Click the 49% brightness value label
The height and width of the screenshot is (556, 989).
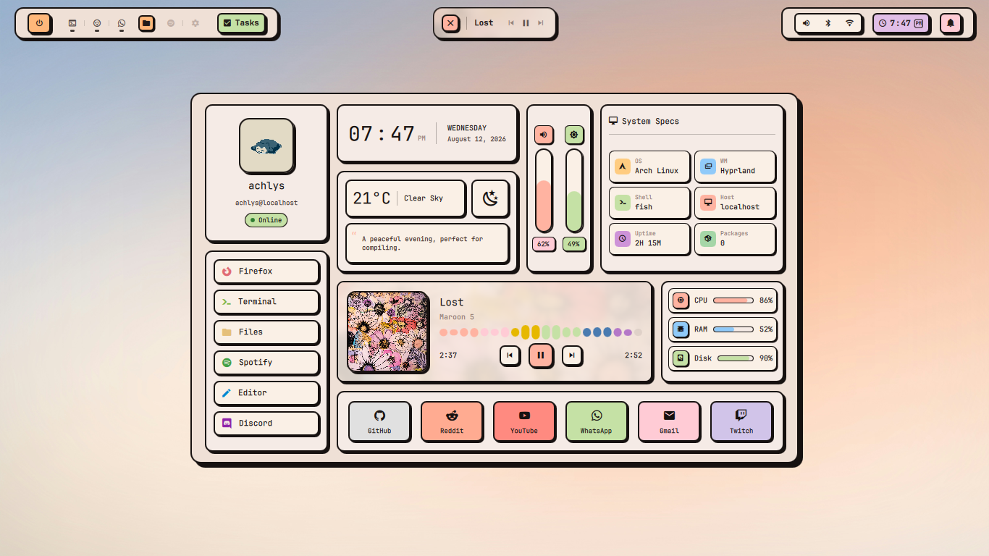tap(573, 244)
